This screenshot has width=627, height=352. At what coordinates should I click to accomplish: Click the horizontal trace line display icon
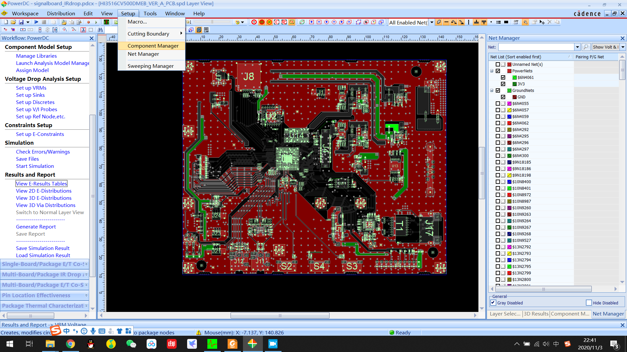446,22
